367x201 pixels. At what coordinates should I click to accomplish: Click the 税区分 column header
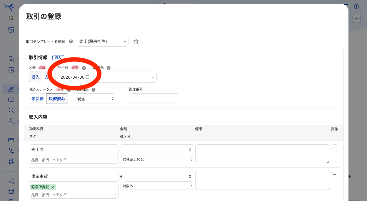(x=125, y=136)
